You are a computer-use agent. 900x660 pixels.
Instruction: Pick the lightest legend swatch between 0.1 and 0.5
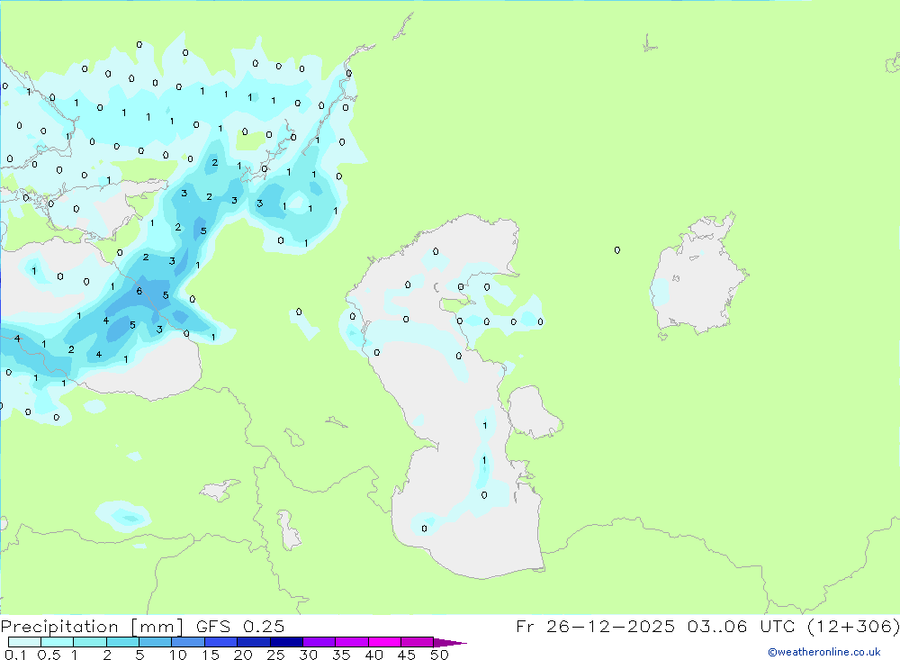24,642
